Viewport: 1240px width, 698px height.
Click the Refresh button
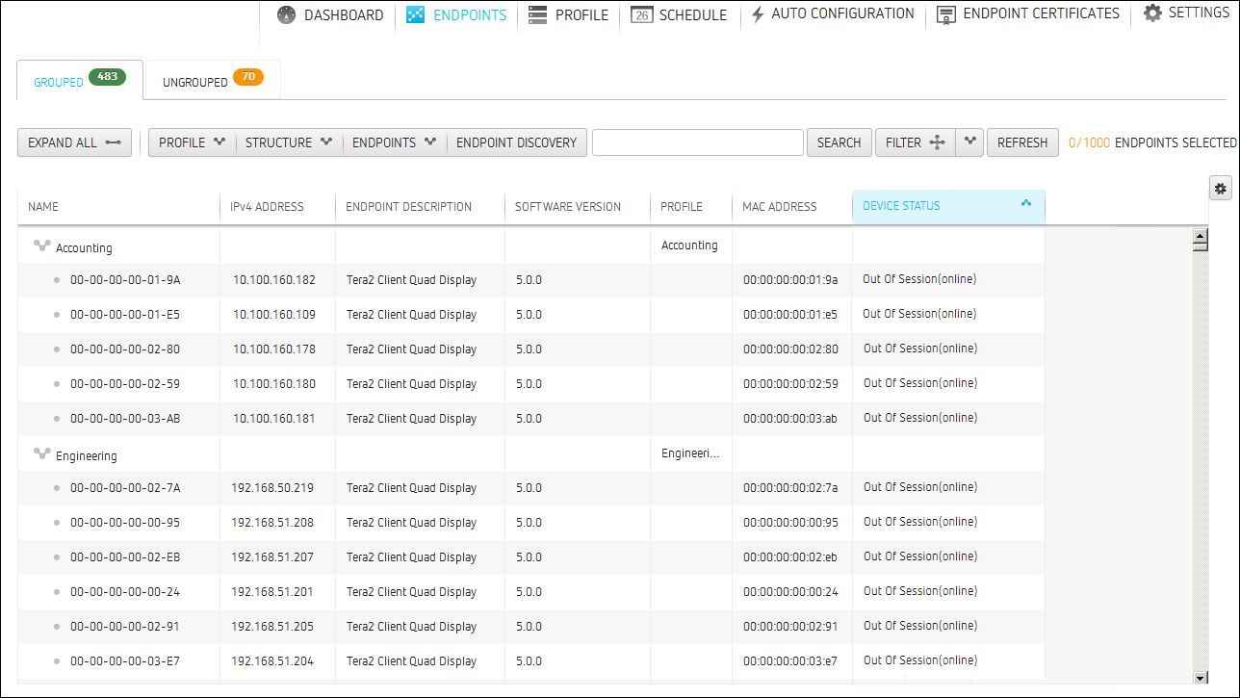point(1022,142)
